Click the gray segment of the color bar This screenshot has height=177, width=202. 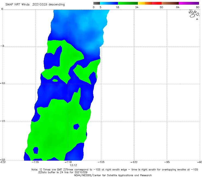97,3
